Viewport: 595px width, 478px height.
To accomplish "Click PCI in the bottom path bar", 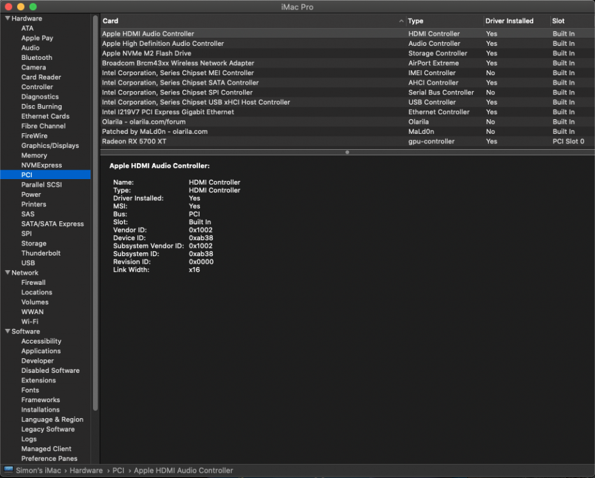I will [118, 470].
